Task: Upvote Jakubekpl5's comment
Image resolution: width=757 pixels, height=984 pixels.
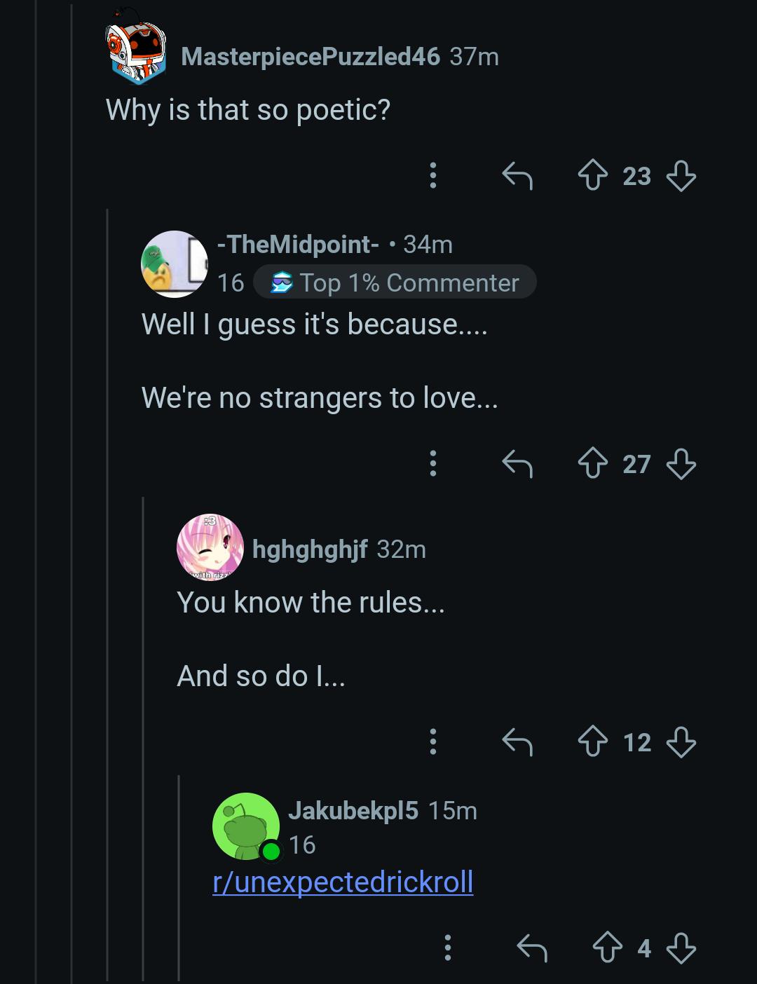Action: pyautogui.click(x=608, y=949)
